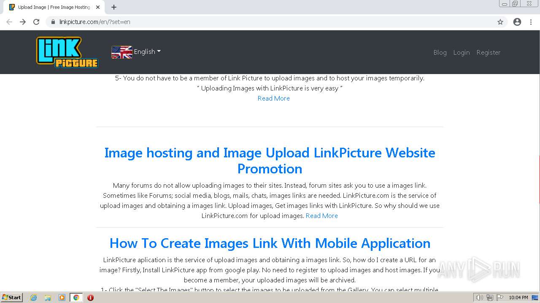Go forward in browser history
The height and width of the screenshot is (303, 540).
[x=23, y=22]
